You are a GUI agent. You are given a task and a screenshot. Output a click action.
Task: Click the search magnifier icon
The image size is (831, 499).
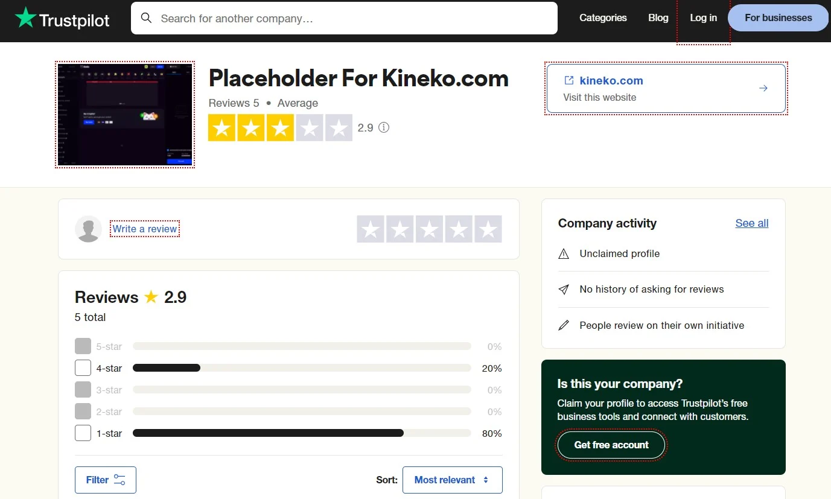pyautogui.click(x=146, y=18)
